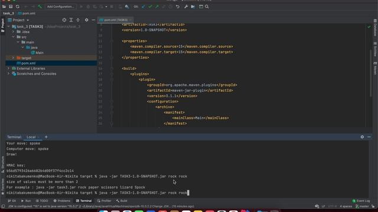Click the Back navigation arrow
This screenshot has width=378, height=212.
pyautogui.click(x=26, y=6)
